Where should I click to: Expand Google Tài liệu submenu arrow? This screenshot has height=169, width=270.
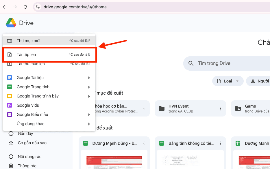(89, 78)
